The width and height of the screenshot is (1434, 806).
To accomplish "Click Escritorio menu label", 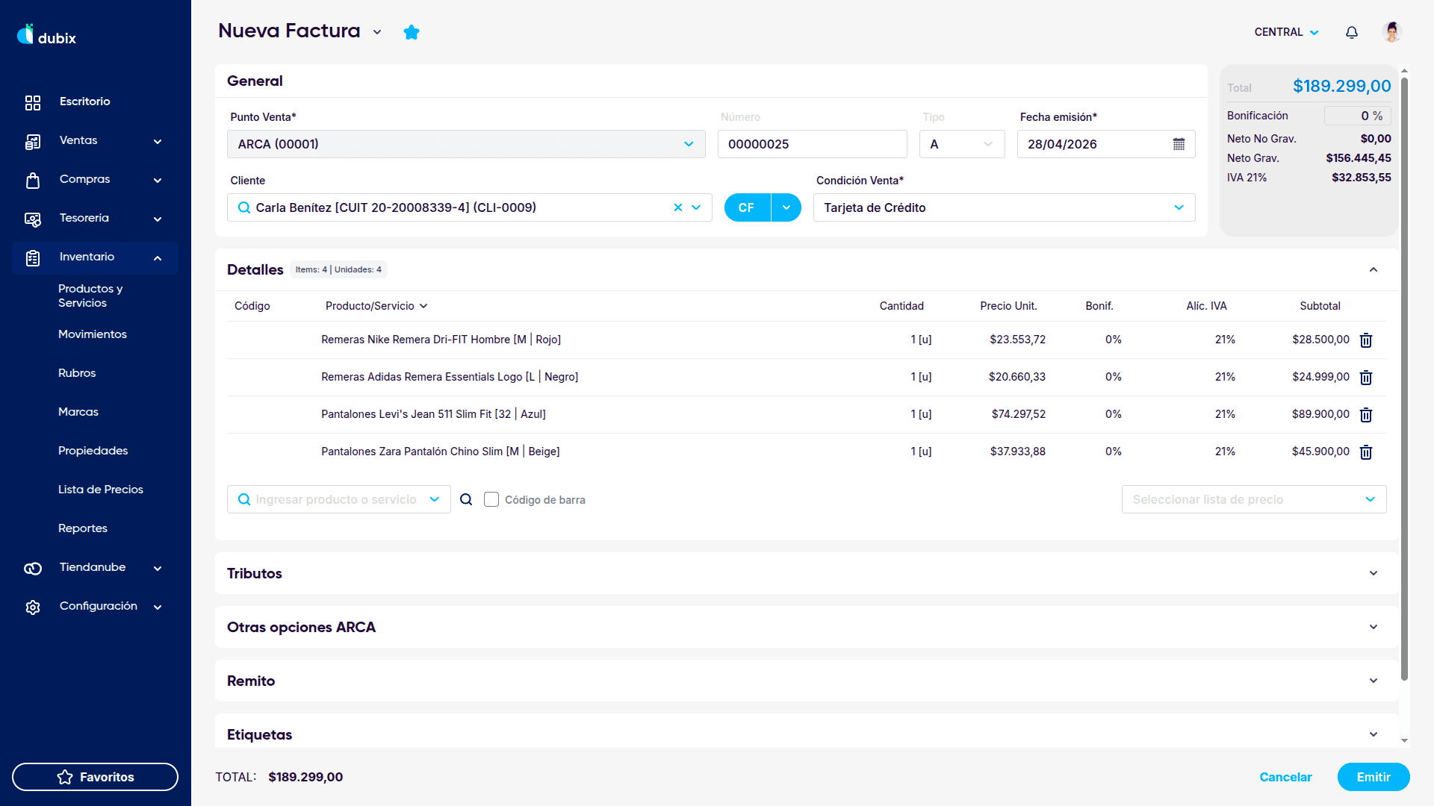I will click(84, 101).
